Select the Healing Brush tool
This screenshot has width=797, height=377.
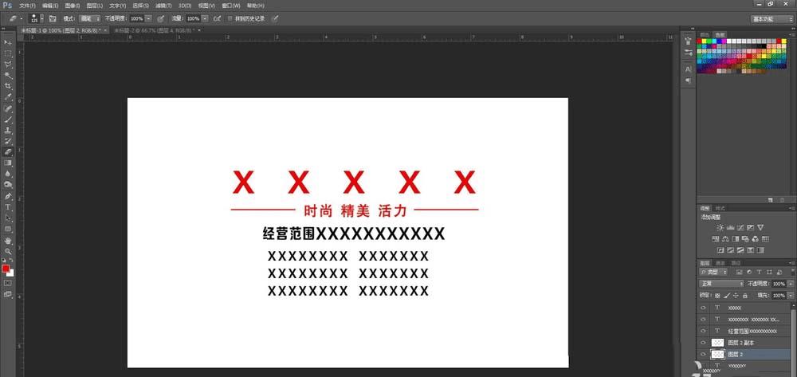coord(8,108)
